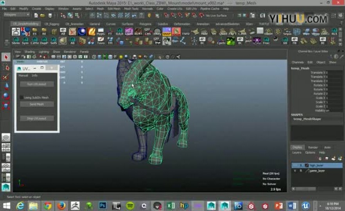Click the orange lightning shelf icon
The width and height of the screenshot is (345, 211).
pos(91,31)
